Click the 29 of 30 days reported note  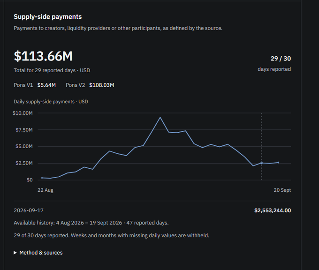[112, 235]
